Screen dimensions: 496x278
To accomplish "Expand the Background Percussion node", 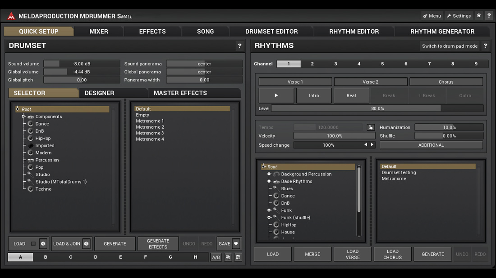I will click(x=269, y=174).
